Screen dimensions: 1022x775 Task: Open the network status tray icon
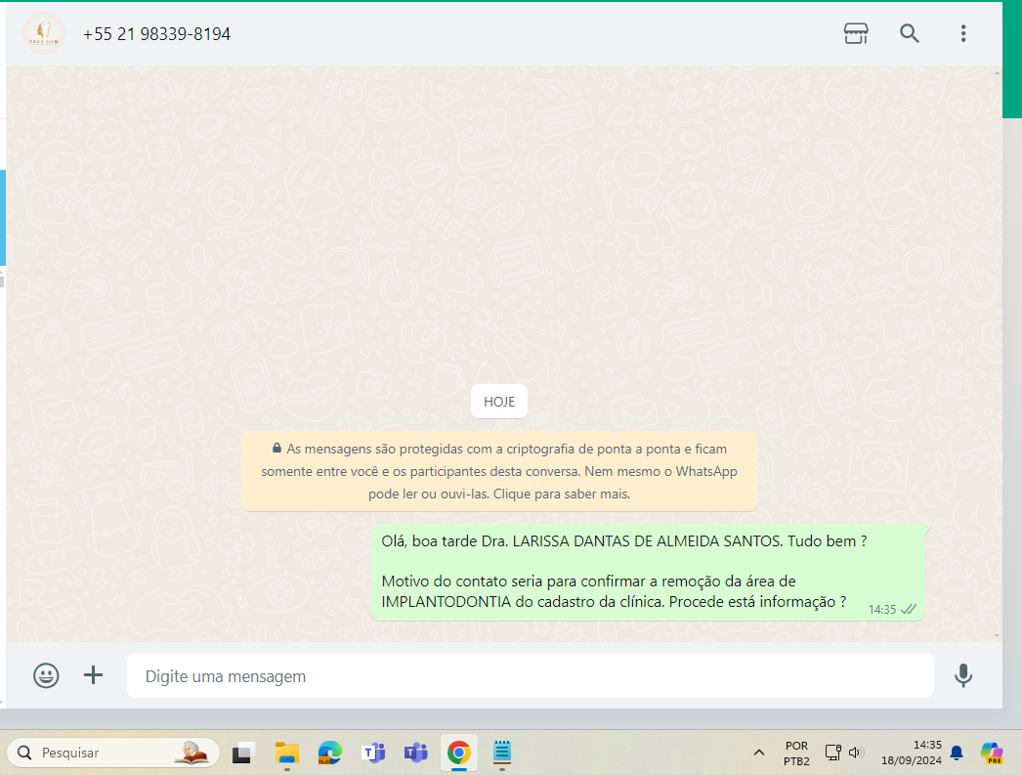832,753
